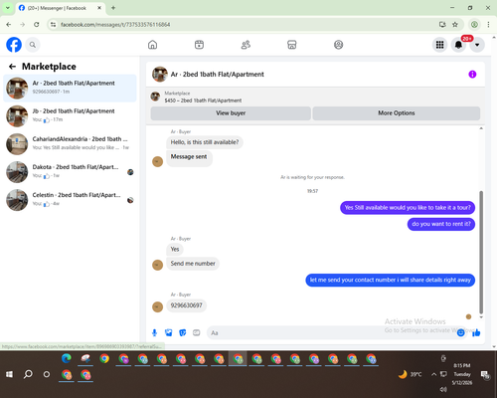Open the Reels/Video icon in the top nav
The height and width of the screenshot is (398, 497).
(x=199, y=45)
